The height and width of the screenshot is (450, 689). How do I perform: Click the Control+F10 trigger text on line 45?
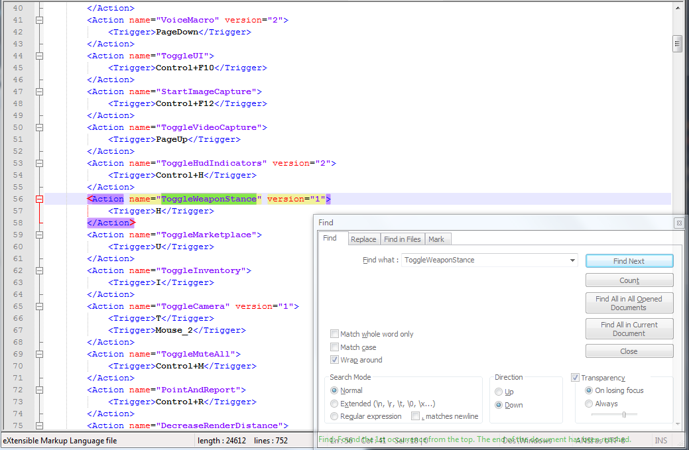coord(185,68)
